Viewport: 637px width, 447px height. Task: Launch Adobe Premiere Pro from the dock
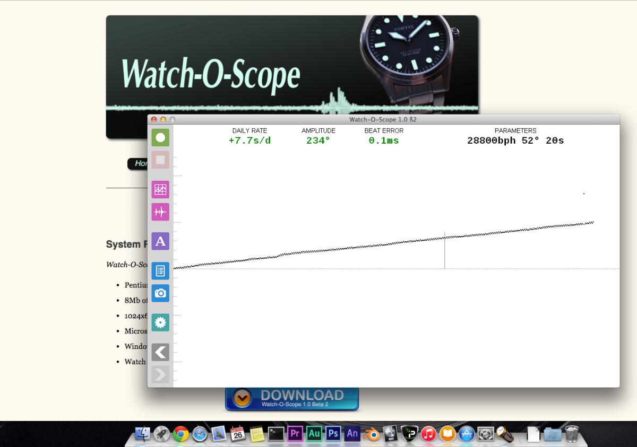pyautogui.click(x=295, y=434)
